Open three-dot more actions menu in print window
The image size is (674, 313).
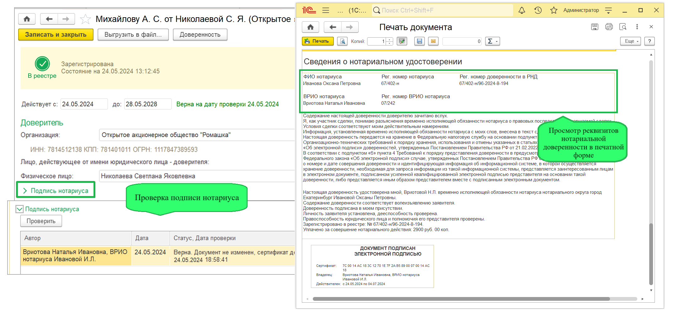coord(637,27)
